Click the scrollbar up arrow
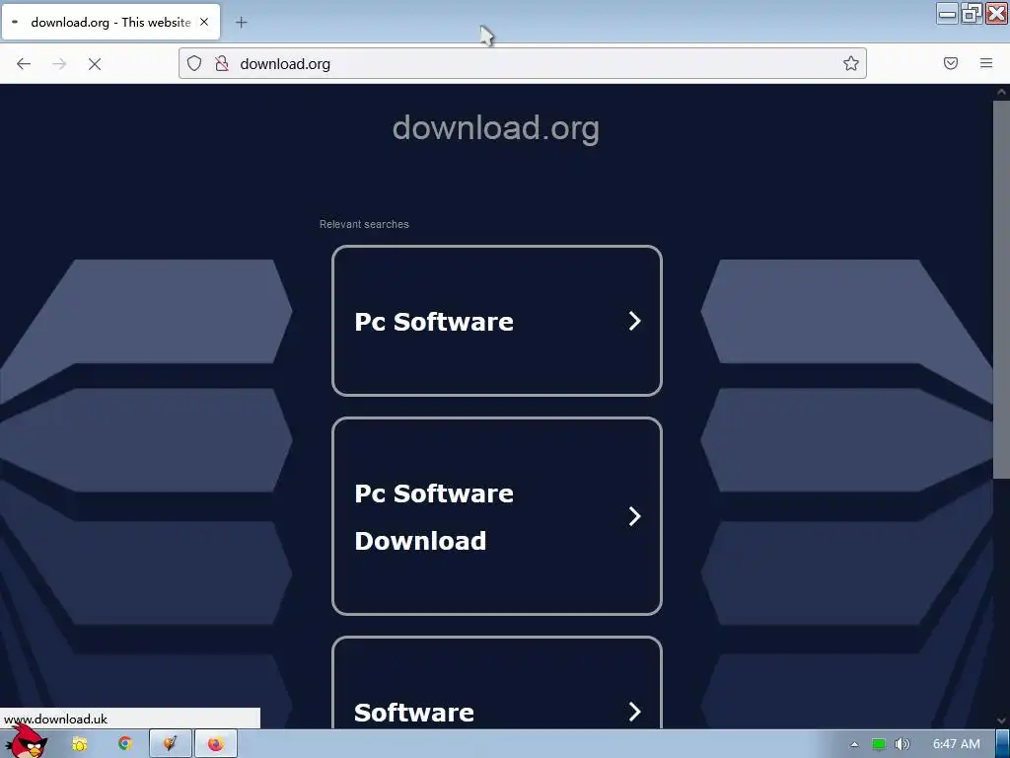The height and width of the screenshot is (758, 1010). 1001,92
